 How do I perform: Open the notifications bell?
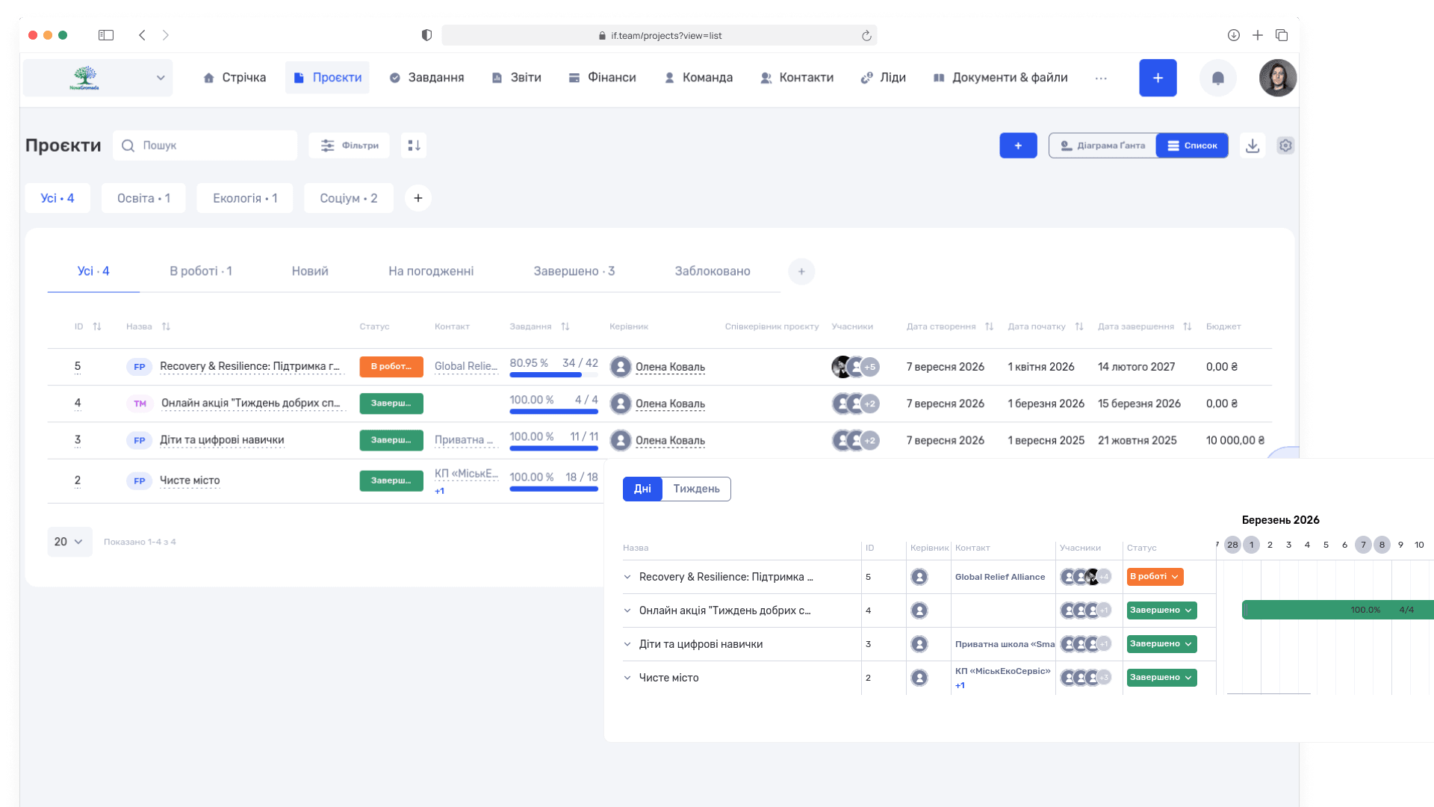[1217, 78]
